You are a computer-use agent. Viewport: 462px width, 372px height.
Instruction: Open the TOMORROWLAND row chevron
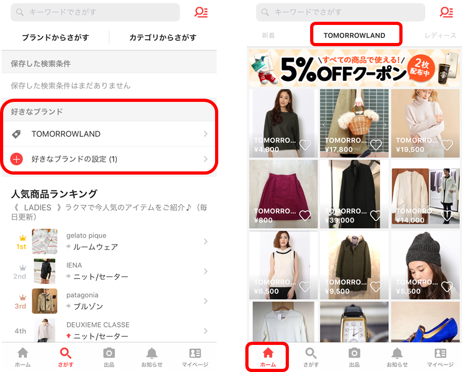[206, 134]
